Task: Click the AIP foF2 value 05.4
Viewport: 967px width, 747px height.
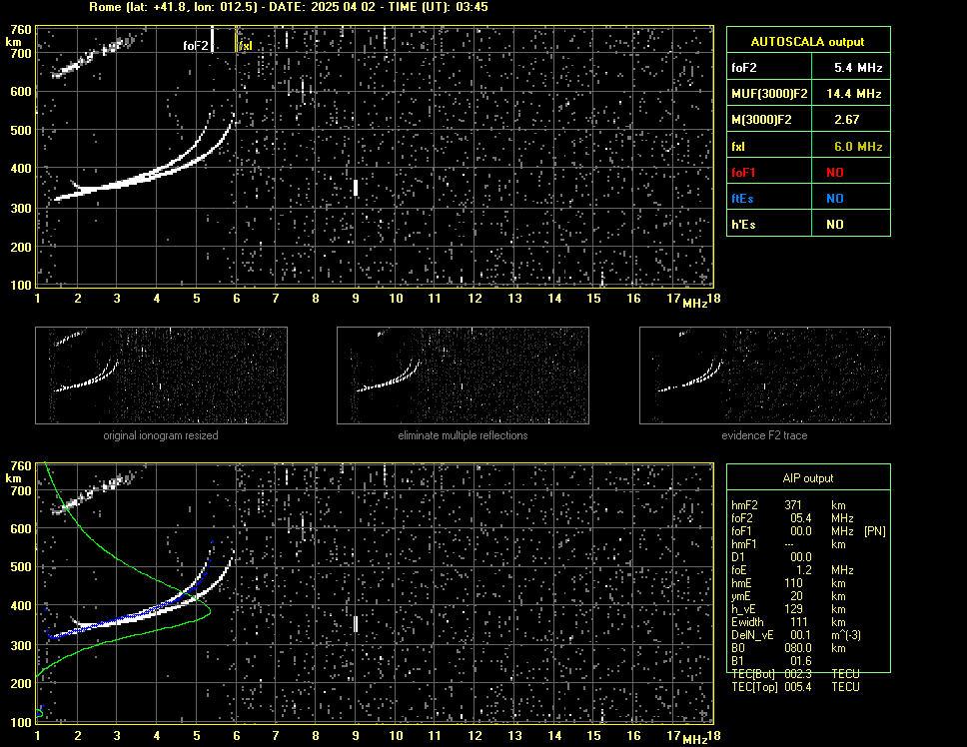Action: coord(800,518)
